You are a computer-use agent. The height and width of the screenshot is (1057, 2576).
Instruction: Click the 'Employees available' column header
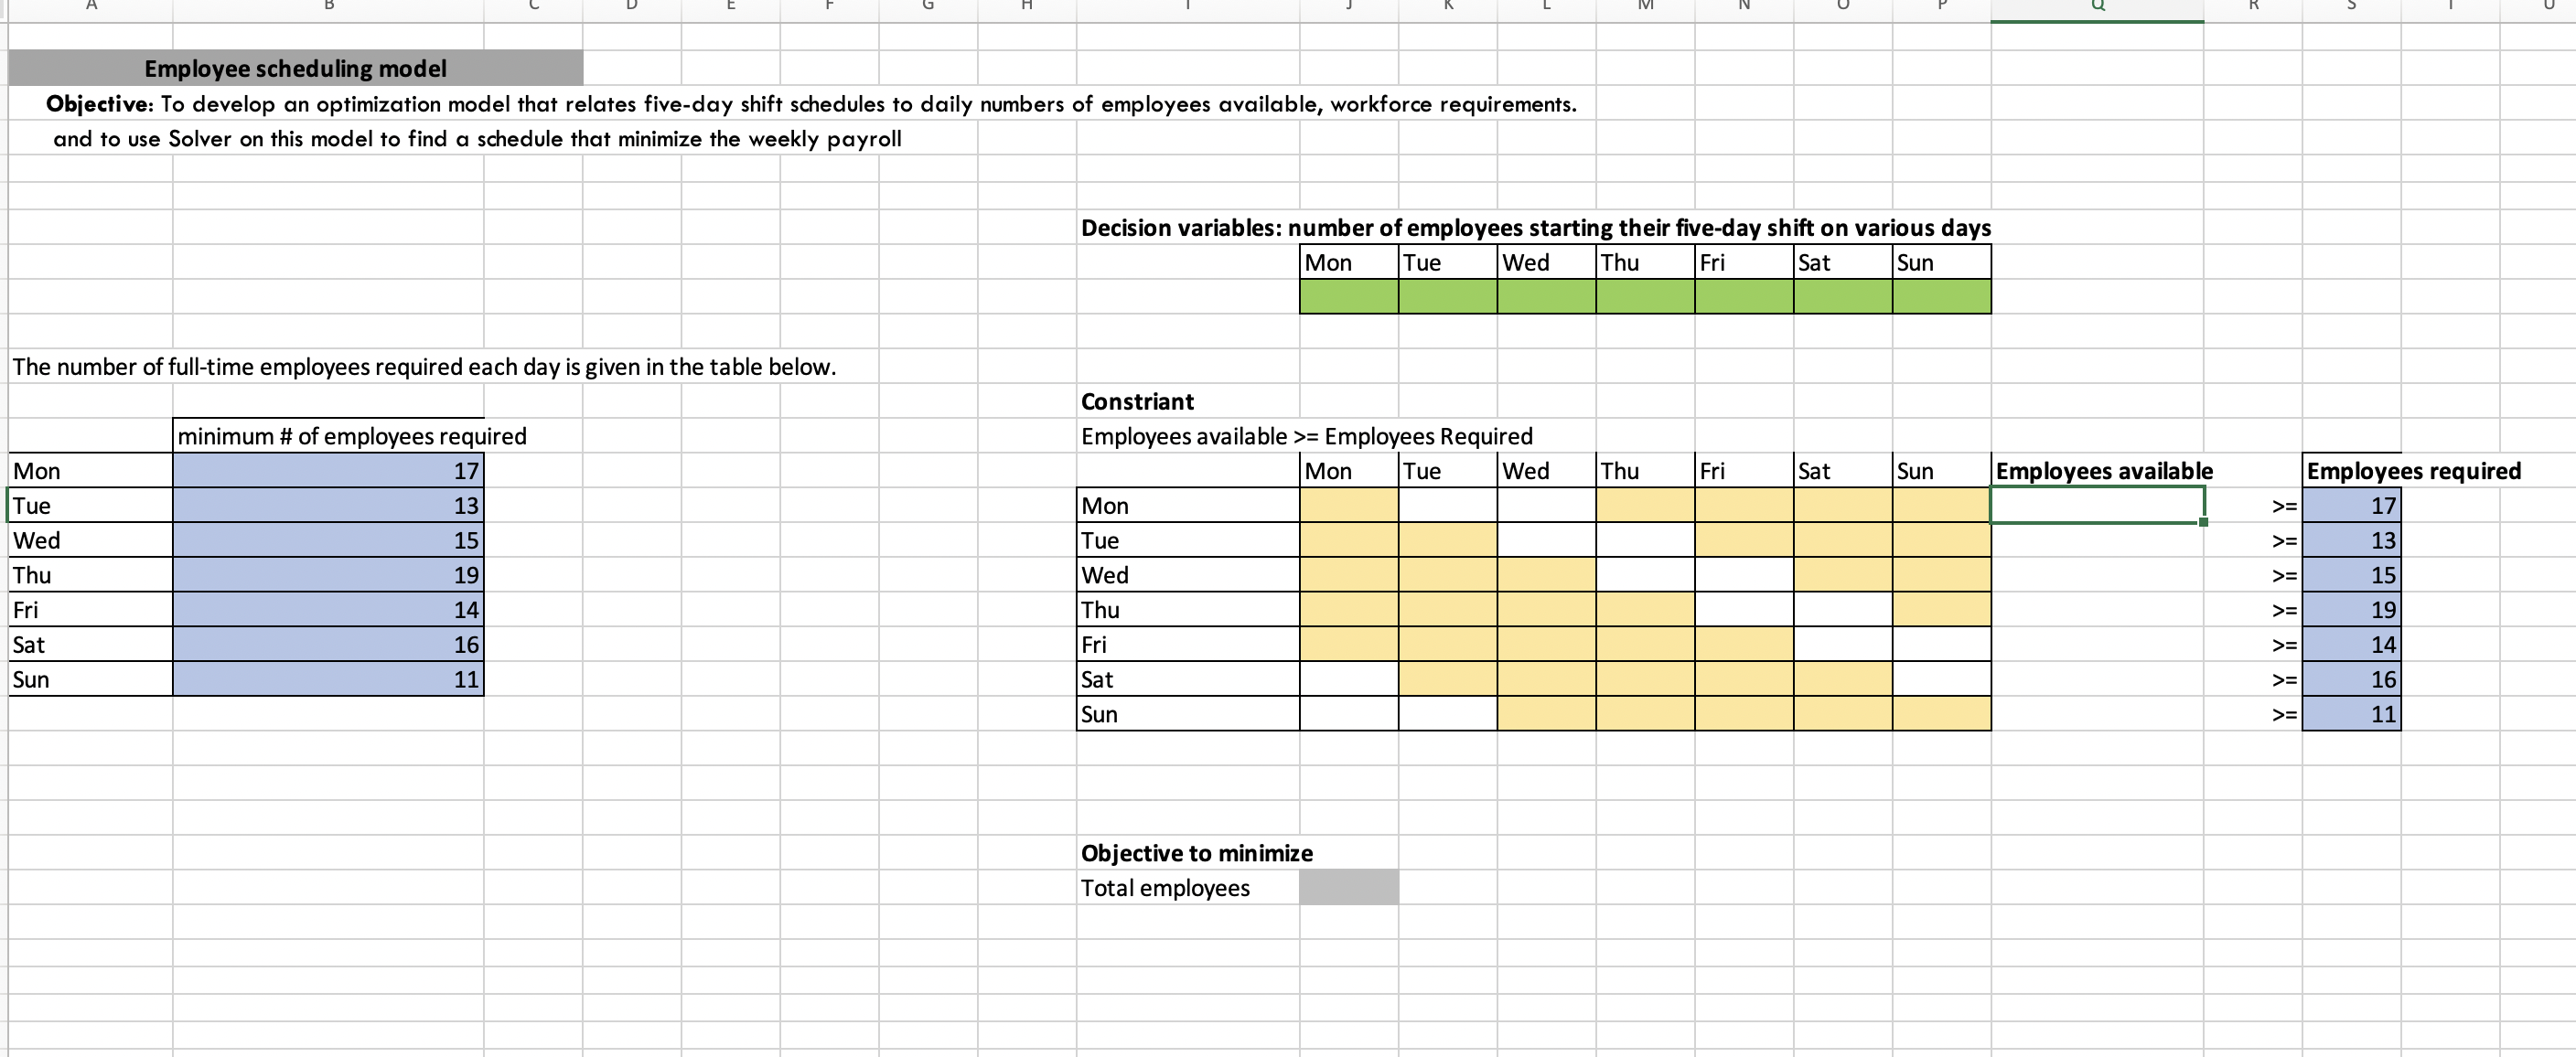(x=2104, y=471)
